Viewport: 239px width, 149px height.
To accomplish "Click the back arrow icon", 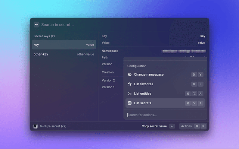I will point(37,25).
